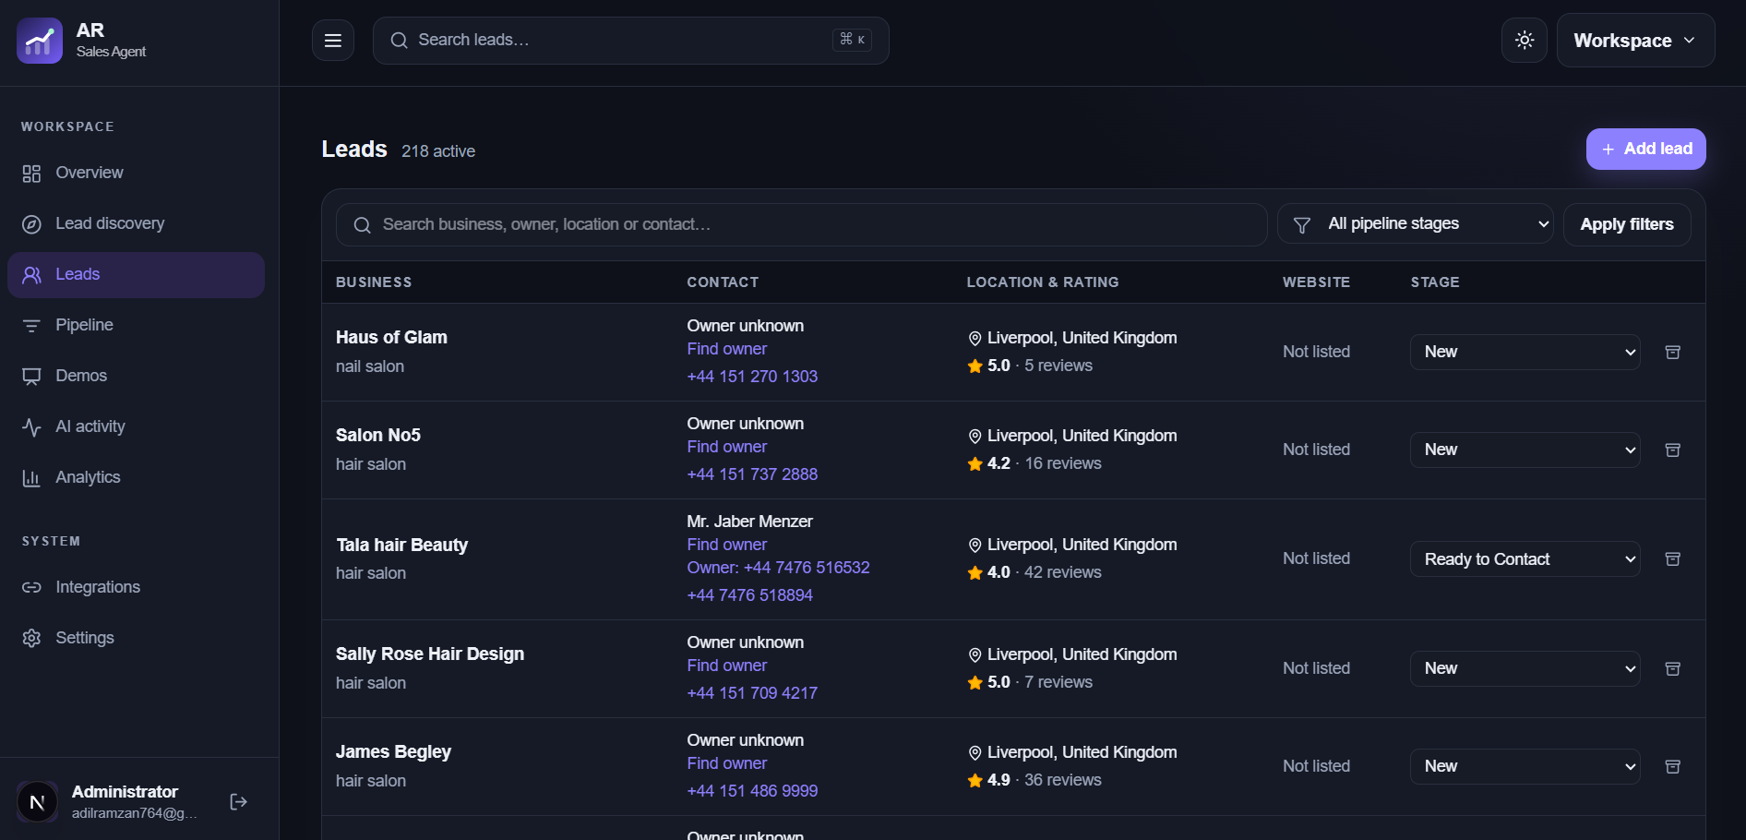
Task: Go to Settings in the sidebar
Action: 136,639
